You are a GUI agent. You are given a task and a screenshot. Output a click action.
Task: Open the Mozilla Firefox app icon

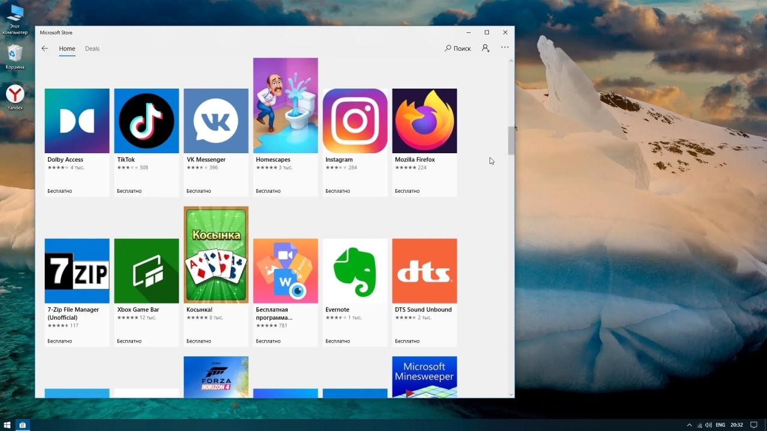[425, 121]
